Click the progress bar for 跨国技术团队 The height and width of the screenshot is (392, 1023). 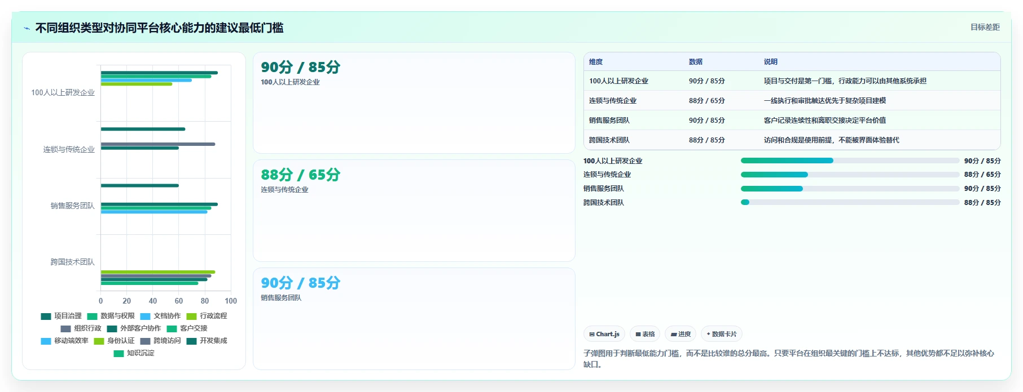850,202
